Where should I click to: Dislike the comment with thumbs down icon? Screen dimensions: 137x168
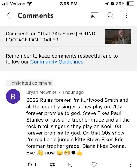coord(53,165)
